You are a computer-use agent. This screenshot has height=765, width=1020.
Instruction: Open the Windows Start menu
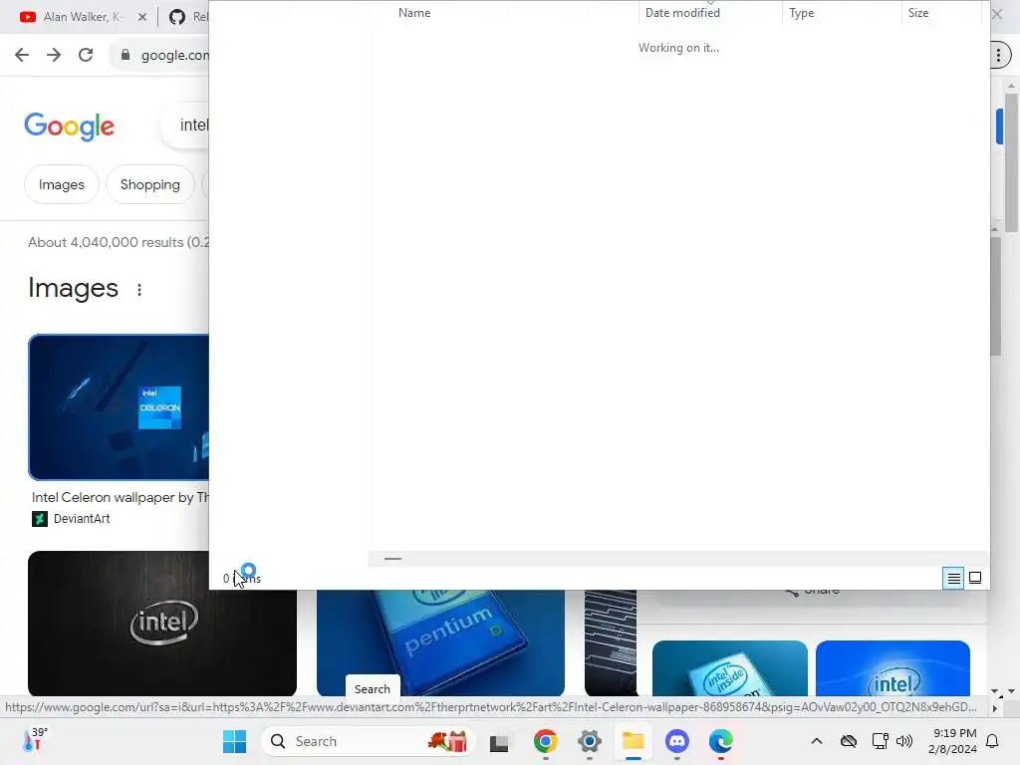pyautogui.click(x=234, y=741)
